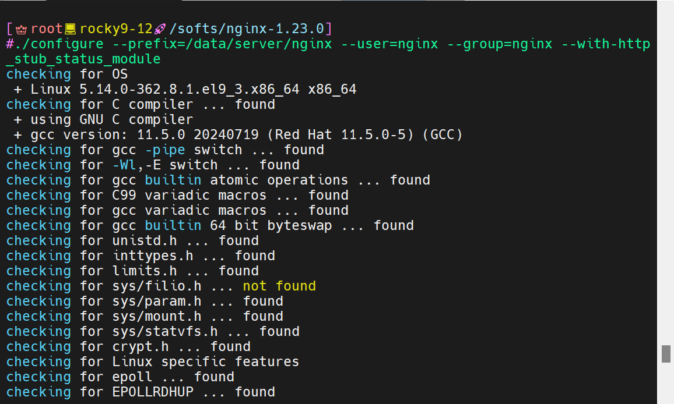Click the 'sys/mount.h' check line

click(145, 316)
